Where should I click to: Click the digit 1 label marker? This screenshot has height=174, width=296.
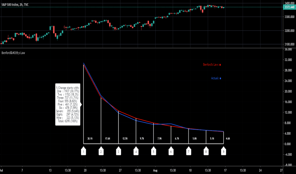tap(84, 151)
